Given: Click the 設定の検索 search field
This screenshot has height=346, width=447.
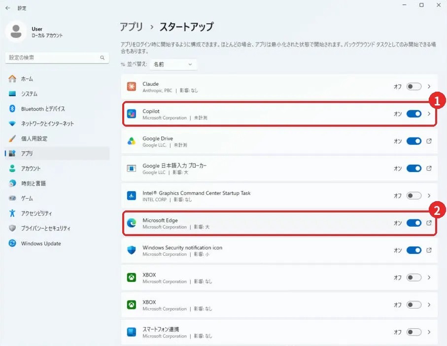Looking at the screenshot, I should [57, 58].
